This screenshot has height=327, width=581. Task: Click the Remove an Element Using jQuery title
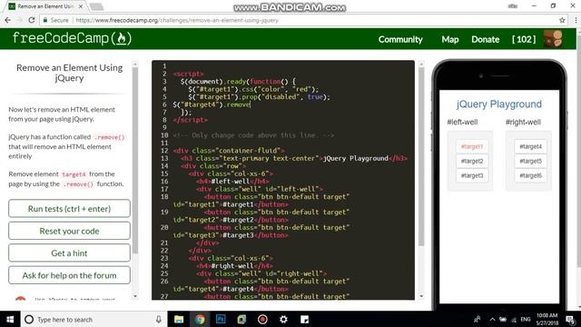tap(69, 73)
